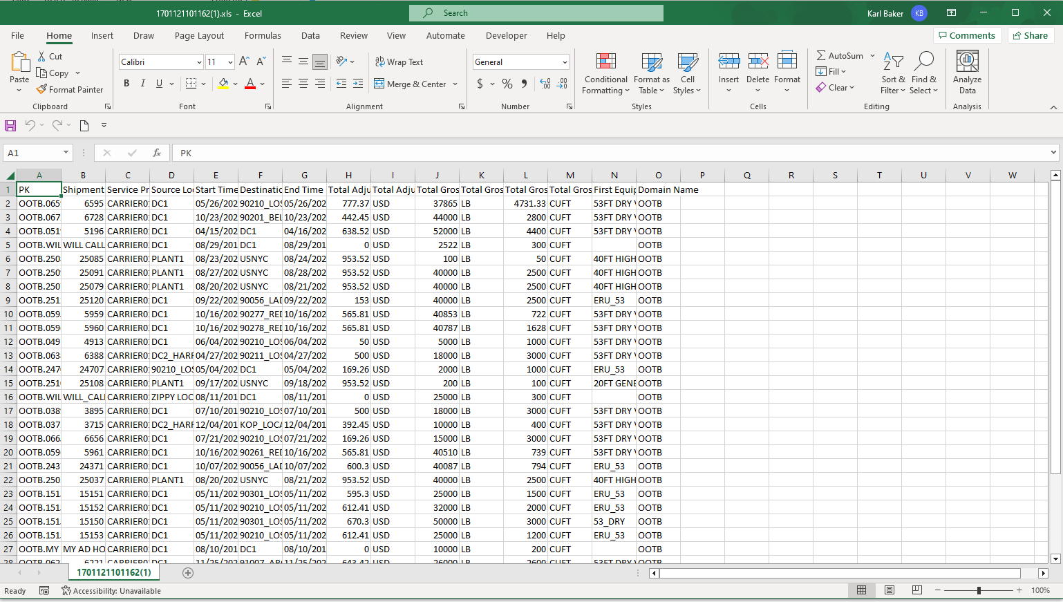Add a new sheet with plus icon

188,573
